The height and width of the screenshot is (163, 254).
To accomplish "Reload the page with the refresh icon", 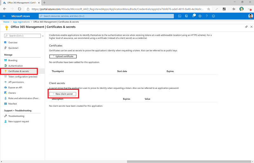I will point(19,9).
